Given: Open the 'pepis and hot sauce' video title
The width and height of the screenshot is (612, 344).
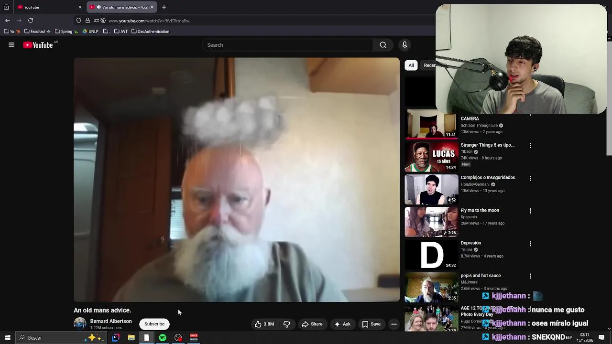Looking at the screenshot, I should [481, 276].
